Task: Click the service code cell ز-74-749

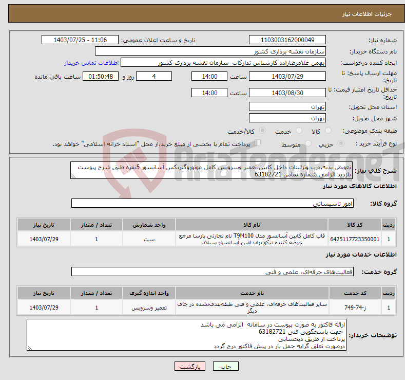Action: tap(355, 307)
